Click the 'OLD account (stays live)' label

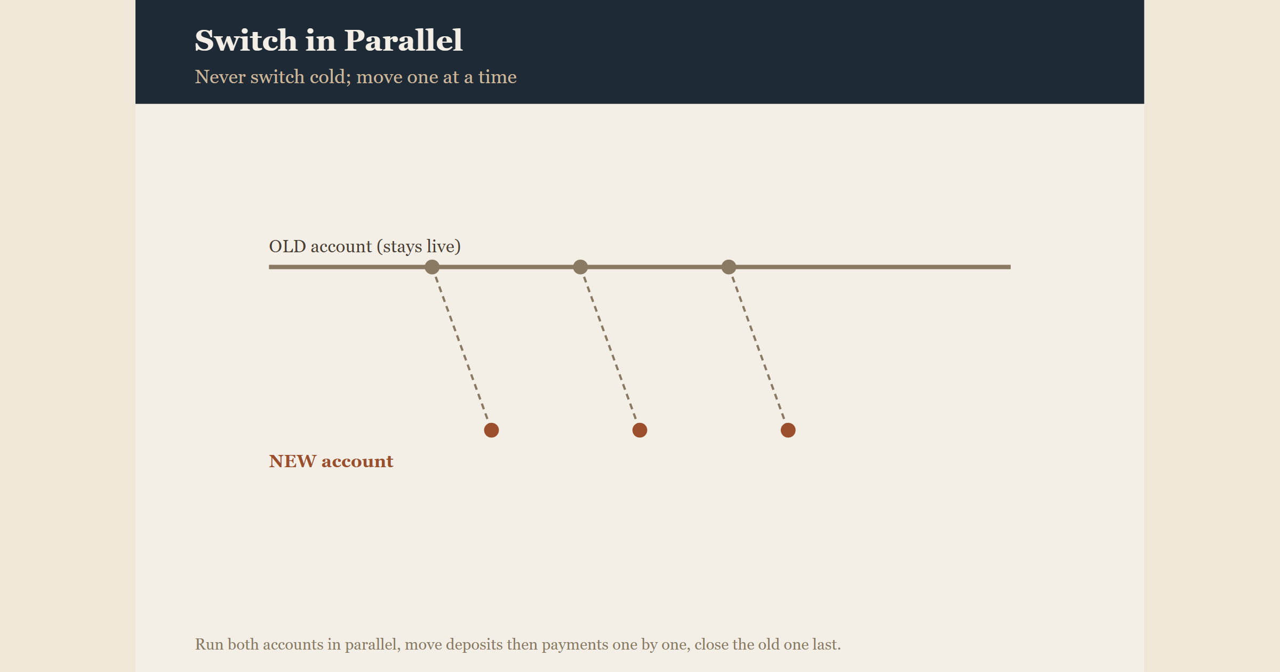pos(365,246)
